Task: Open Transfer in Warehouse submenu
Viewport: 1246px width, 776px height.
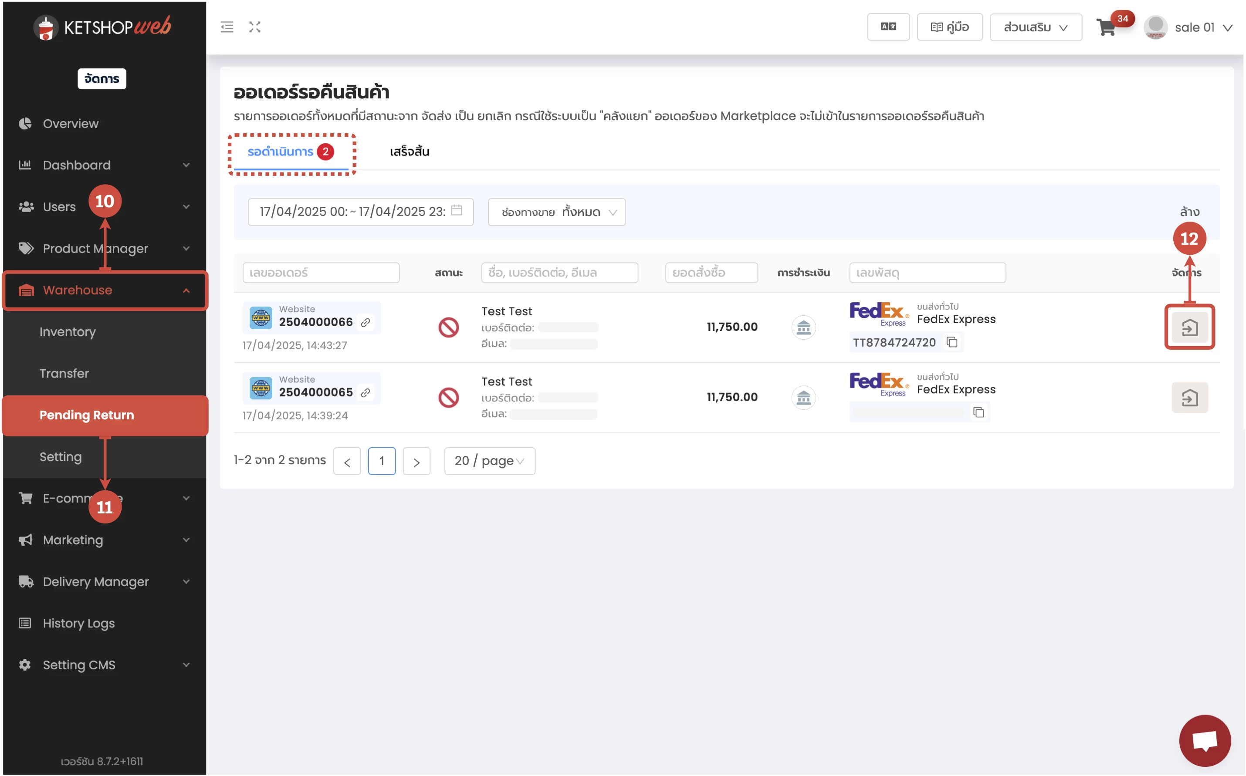Action: 64,373
